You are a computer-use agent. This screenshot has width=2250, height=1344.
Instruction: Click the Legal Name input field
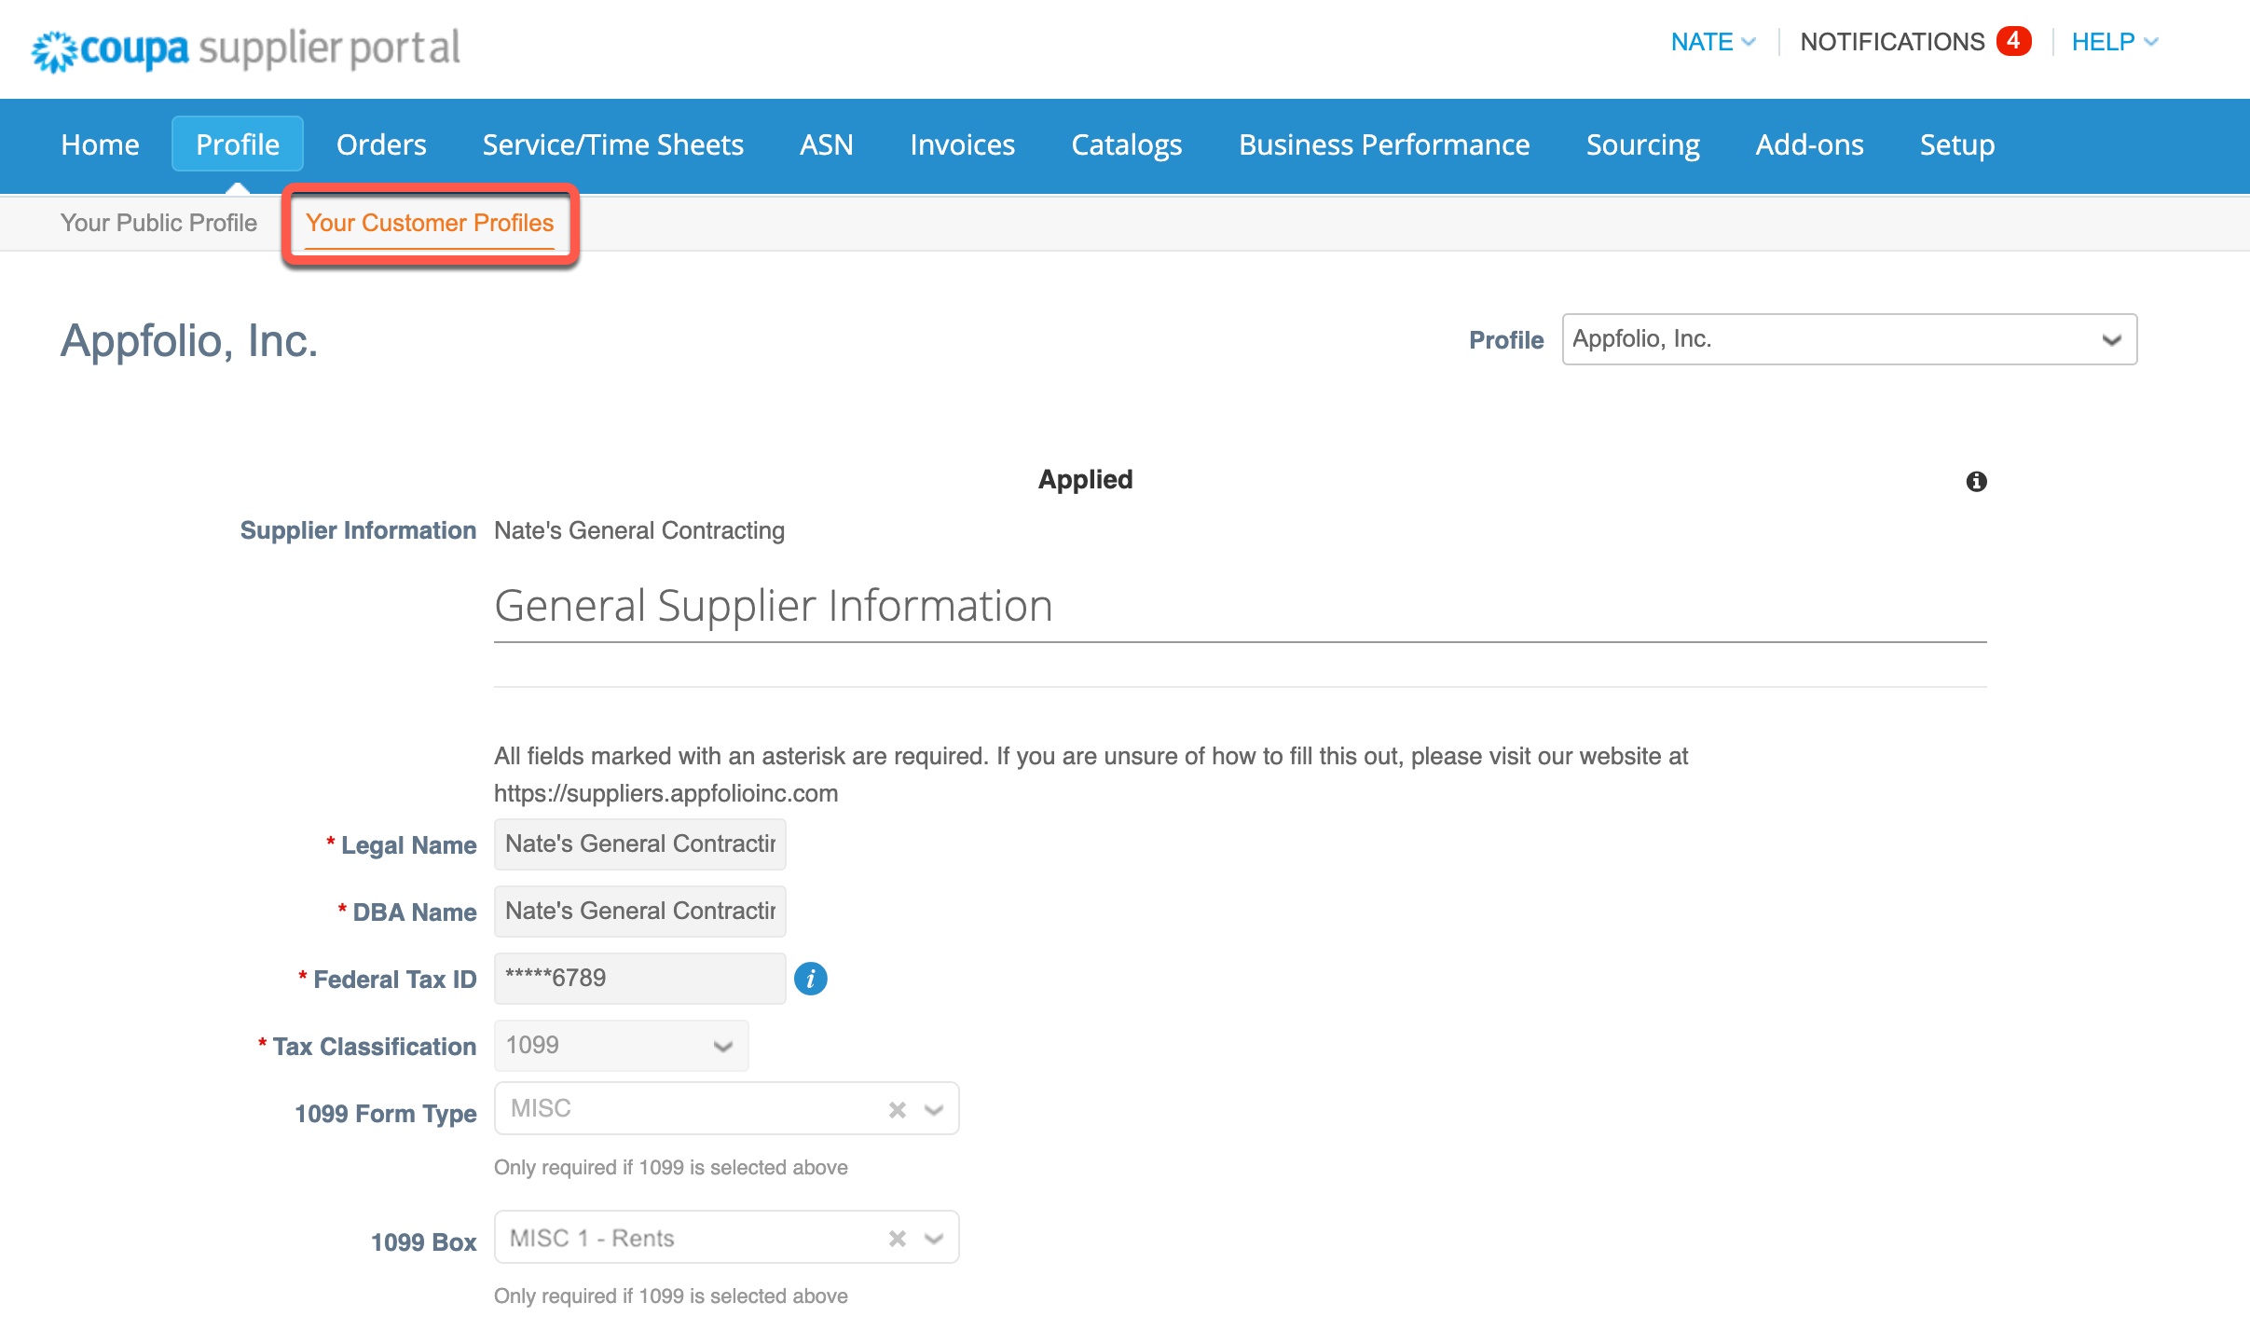click(x=639, y=844)
